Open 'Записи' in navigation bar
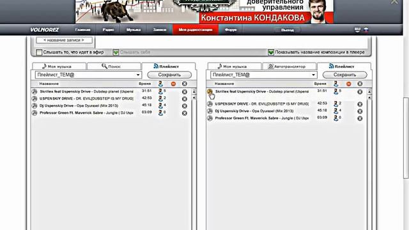 pos(160,30)
